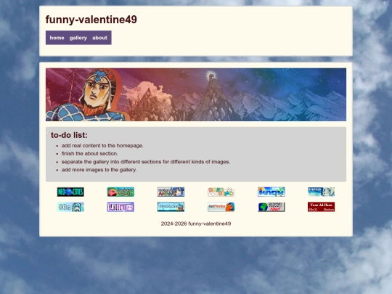The image size is (392, 294).
Task: Open the about page
Action: coord(99,38)
